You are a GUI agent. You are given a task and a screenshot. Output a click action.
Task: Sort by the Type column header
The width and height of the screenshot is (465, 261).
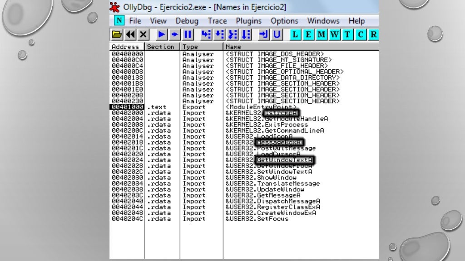[201, 47]
